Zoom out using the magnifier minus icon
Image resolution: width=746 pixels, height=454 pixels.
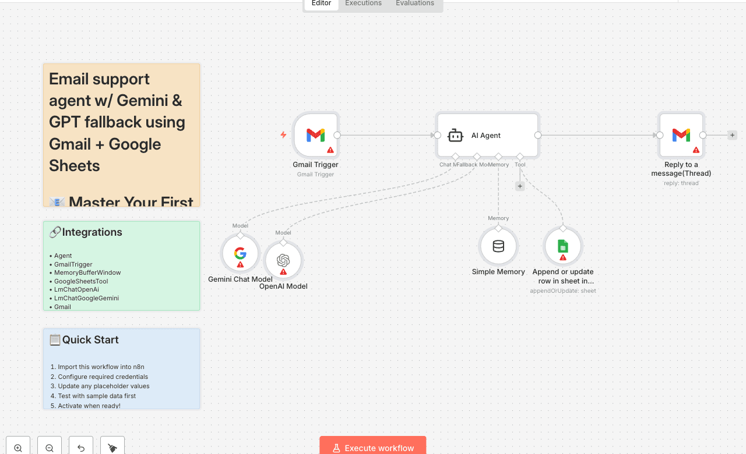pyautogui.click(x=49, y=448)
